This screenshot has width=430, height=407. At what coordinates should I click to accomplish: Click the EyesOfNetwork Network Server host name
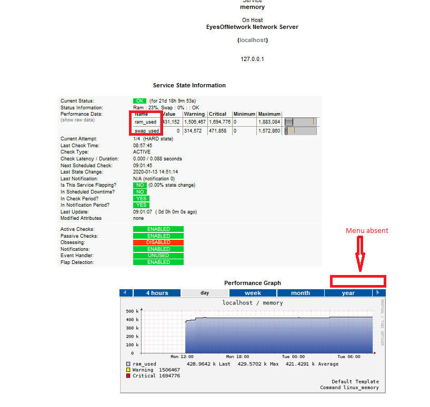click(252, 27)
